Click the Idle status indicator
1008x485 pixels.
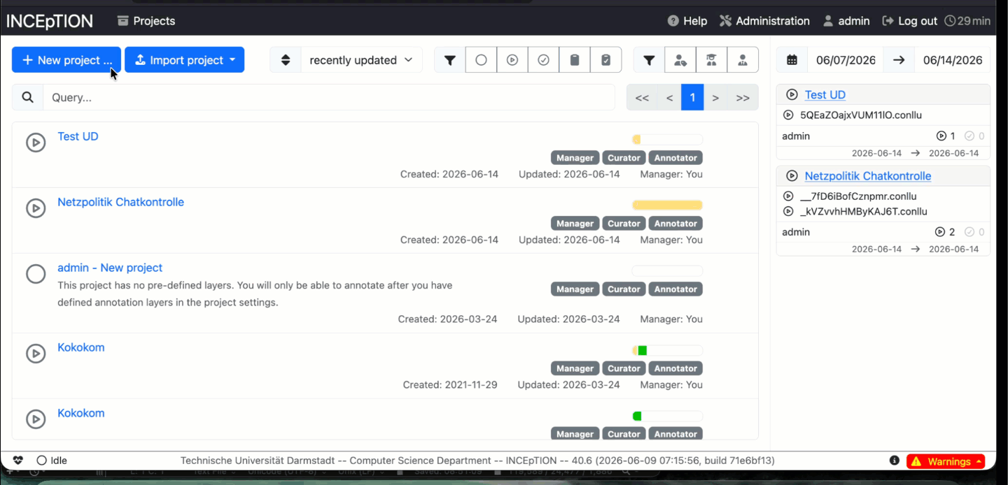coord(52,461)
